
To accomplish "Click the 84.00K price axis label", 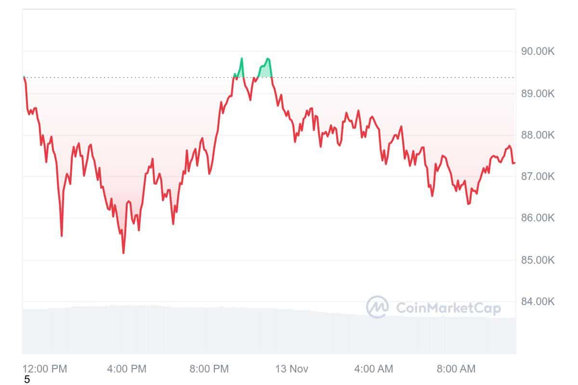I will 538,302.
